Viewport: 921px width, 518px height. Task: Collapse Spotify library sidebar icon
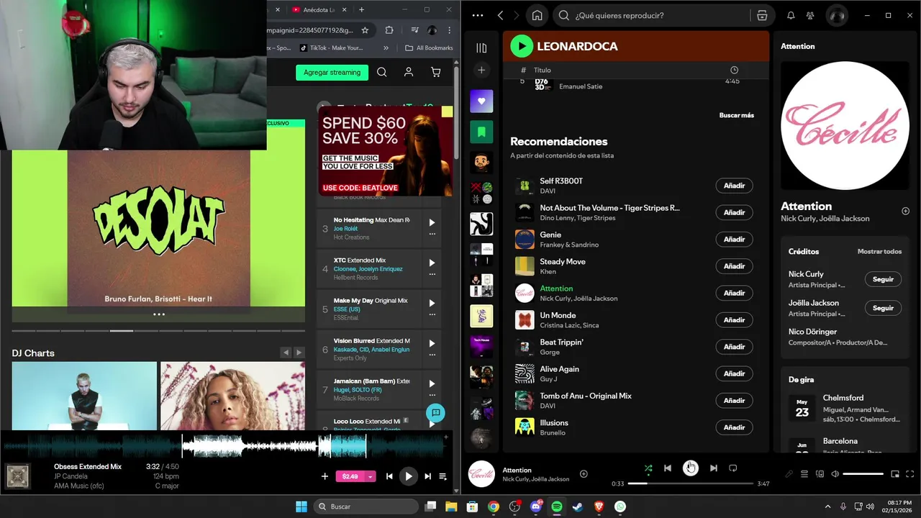[481, 47]
